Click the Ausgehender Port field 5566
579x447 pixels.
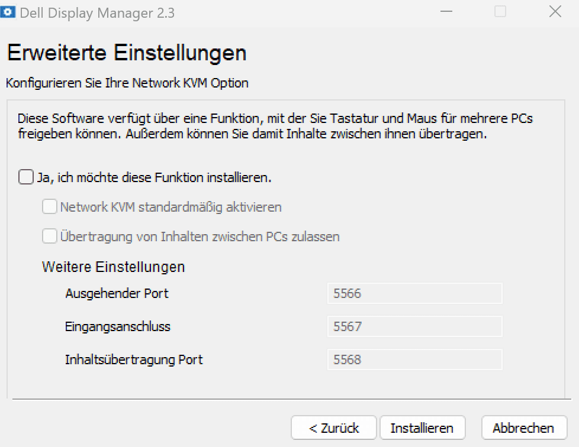[414, 294]
